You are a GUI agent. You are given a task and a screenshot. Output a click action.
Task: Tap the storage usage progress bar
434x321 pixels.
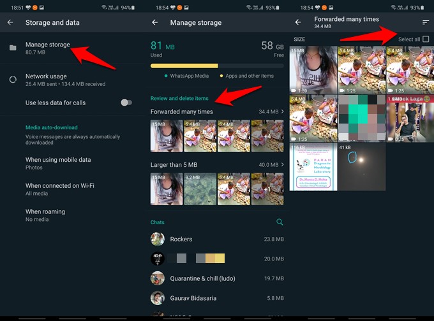(x=217, y=66)
